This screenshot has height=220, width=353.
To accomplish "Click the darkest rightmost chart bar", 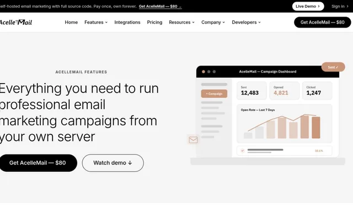I will click(x=316, y=128).
